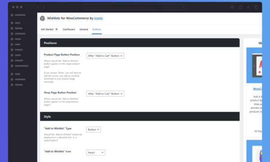270x162 pixels.
Task: Click the Positions section header
Action: 140,43
